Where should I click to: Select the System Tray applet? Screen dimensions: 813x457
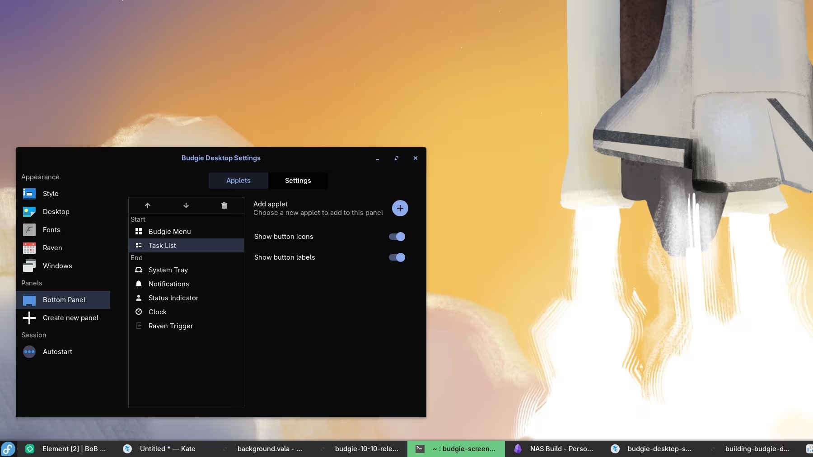click(x=168, y=270)
